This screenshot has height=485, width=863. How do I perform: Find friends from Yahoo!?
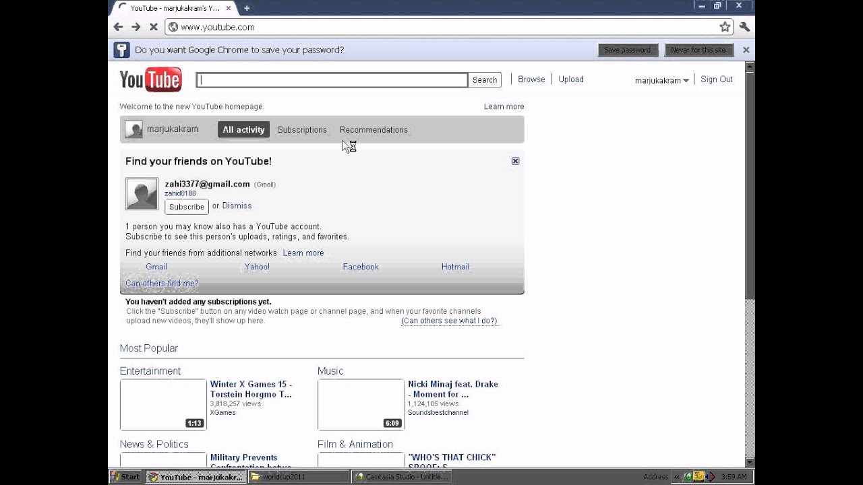[257, 267]
